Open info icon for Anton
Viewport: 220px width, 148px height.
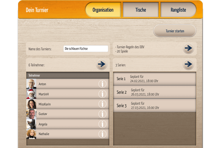[102, 84]
